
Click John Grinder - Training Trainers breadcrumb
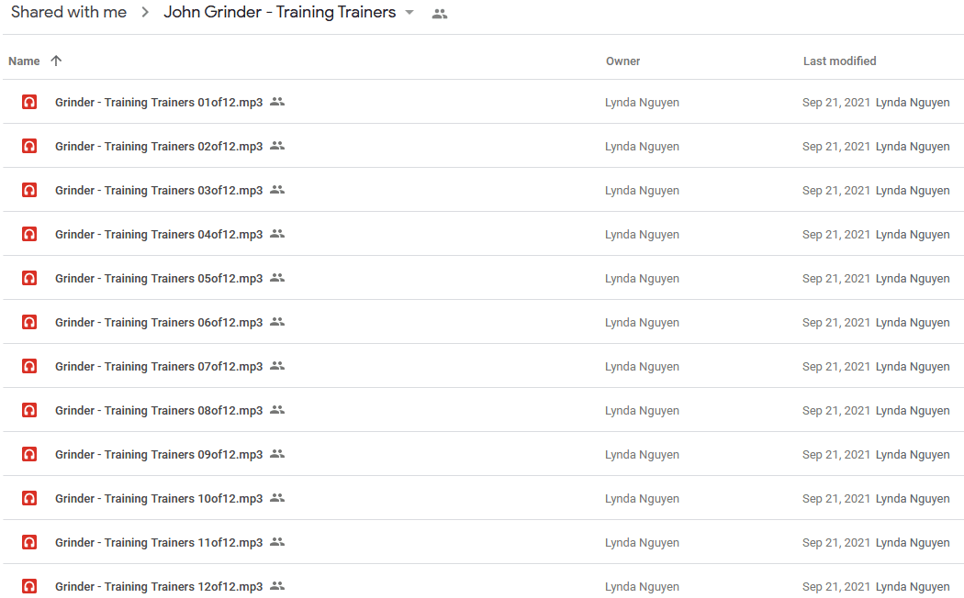coord(280,12)
